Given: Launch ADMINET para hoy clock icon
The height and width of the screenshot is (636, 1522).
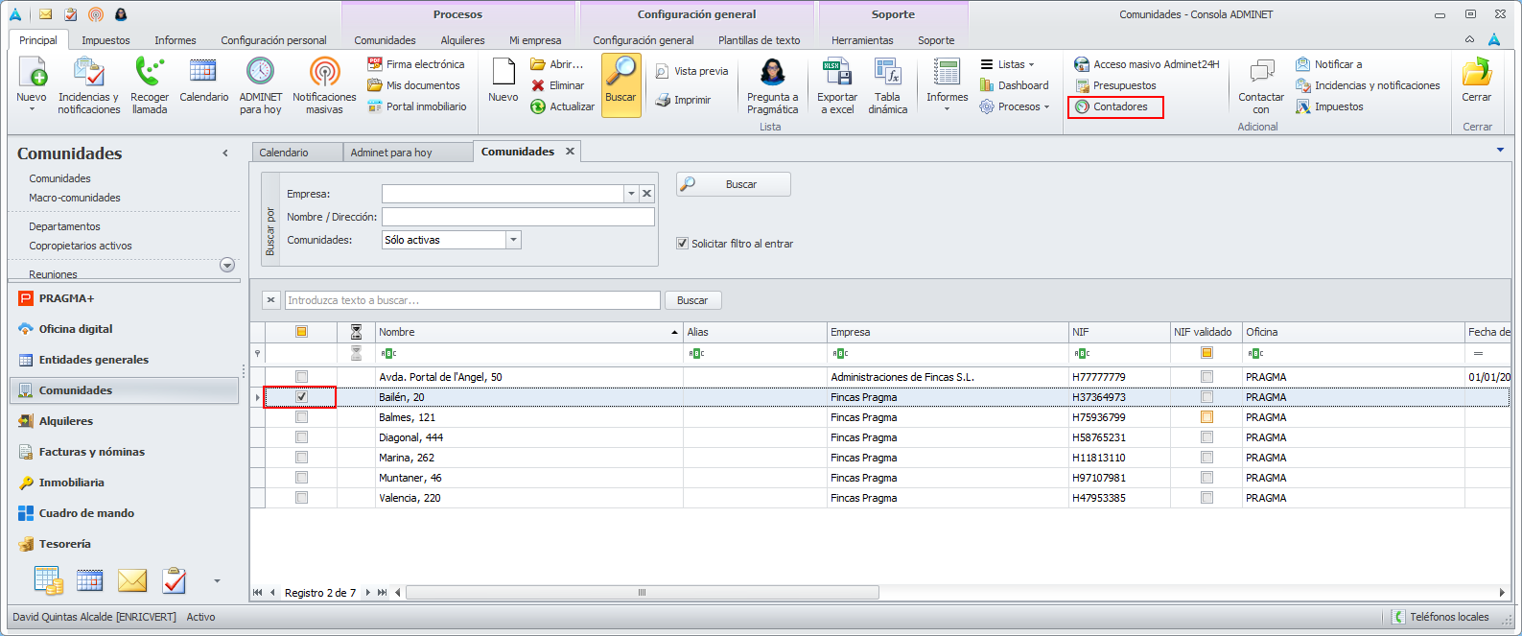Looking at the screenshot, I should coord(261,85).
